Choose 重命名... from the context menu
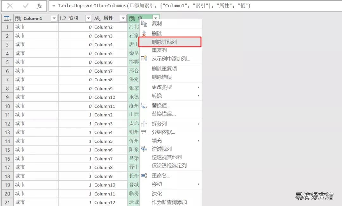 pos(161,176)
